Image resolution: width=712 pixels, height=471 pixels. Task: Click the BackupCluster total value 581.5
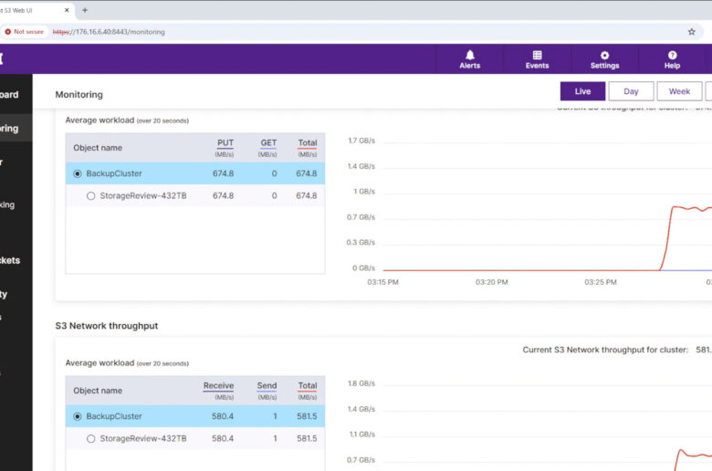click(307, 416)
